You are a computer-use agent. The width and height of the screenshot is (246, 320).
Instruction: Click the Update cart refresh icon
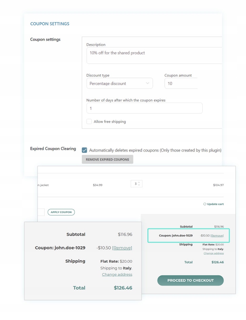tap(205, 204)
